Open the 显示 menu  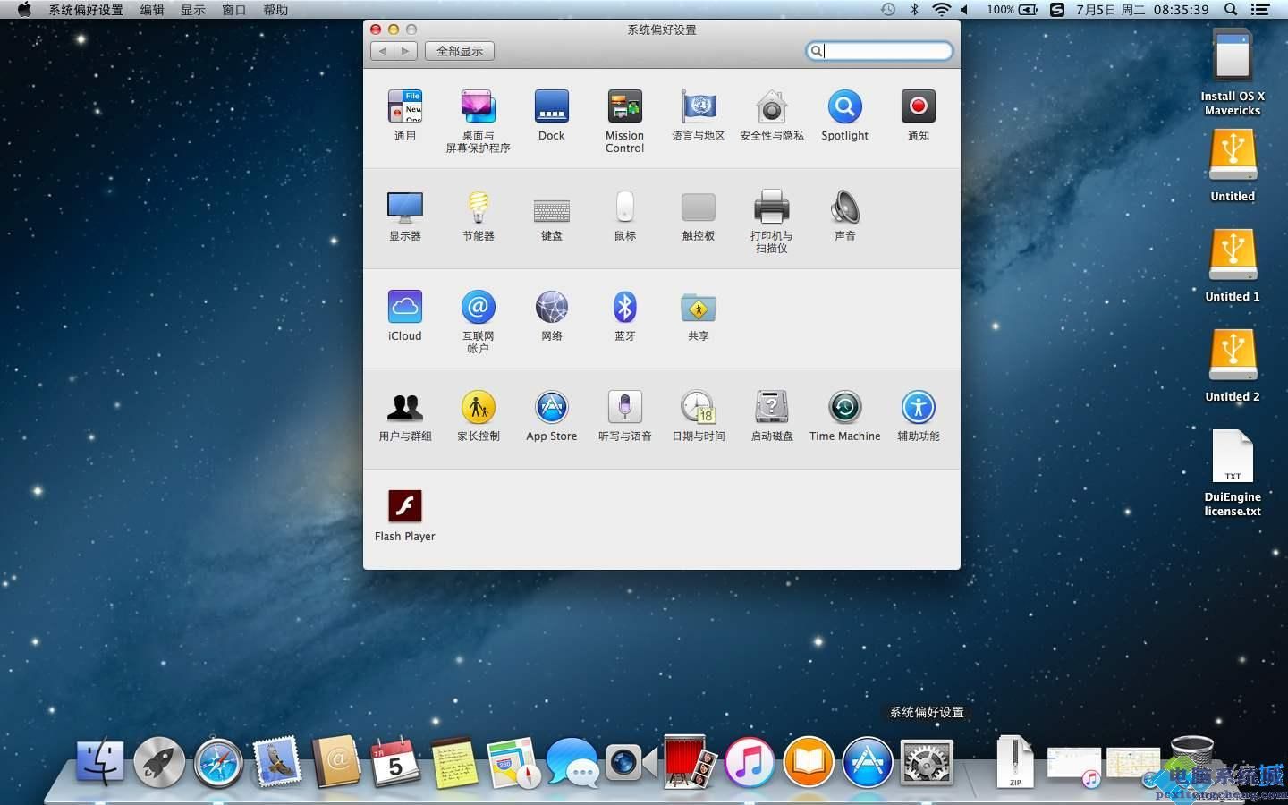pyautogui.click(x=193, y=10)
